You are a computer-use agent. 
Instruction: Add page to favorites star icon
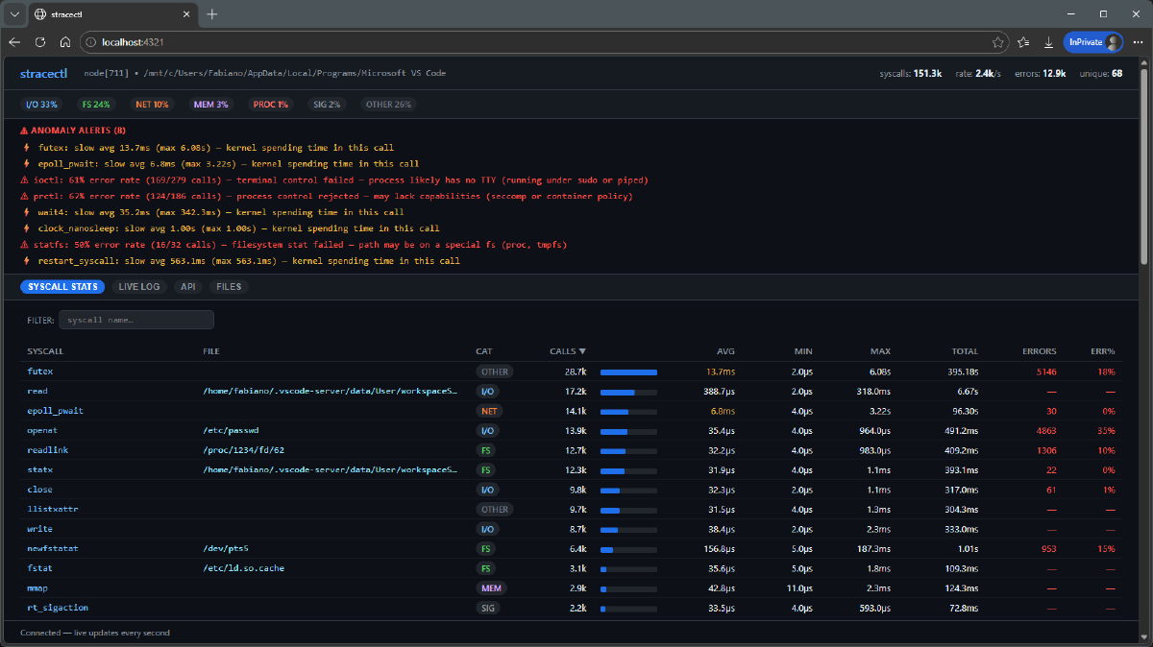coord(998,42)
